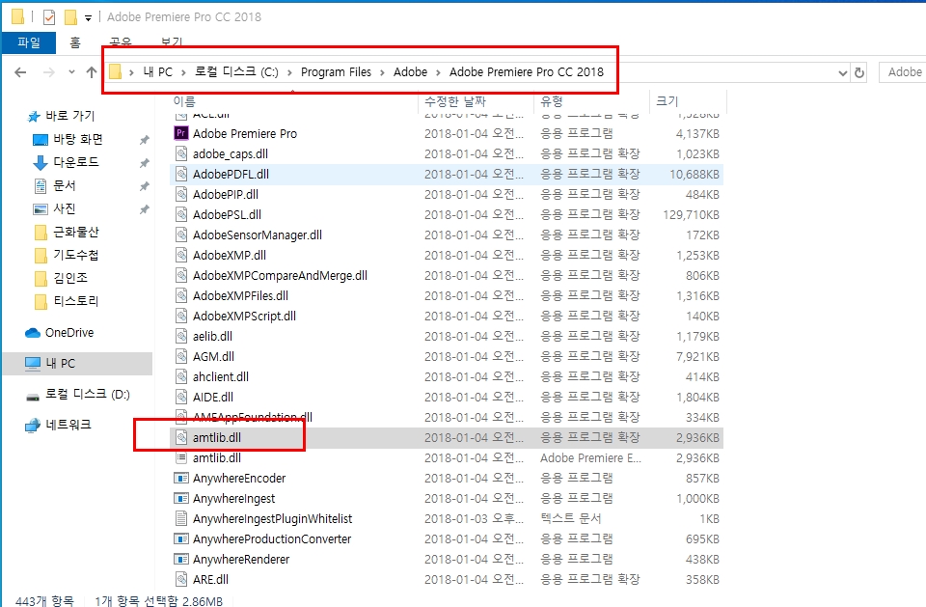Go up one folder level
The width and height of the screenshot is (926, 607).
pyautogui.click(x=91, y=72)
